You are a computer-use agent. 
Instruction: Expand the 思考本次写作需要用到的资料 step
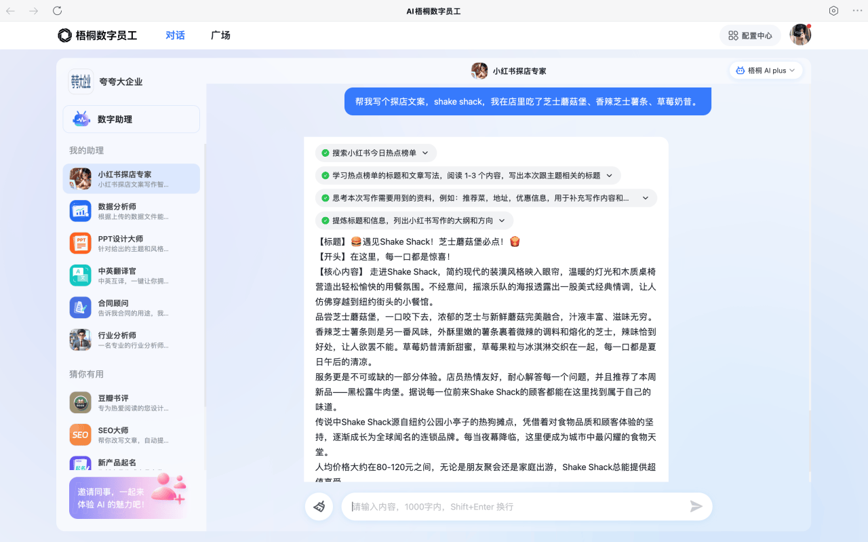[486, 198]
